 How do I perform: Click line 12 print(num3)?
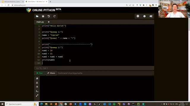click(48, 60)
